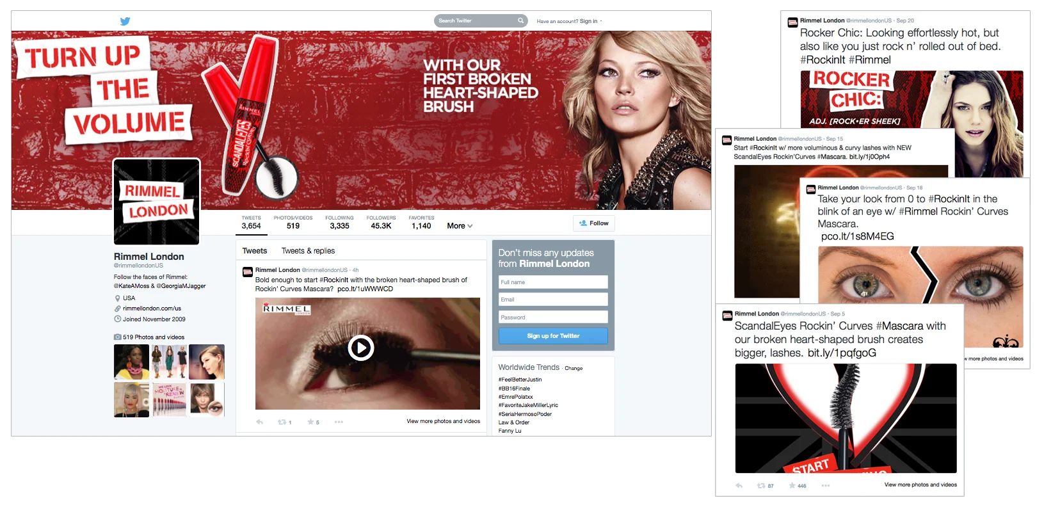The height and width of the screenshot is (505, 1044).
Task: Click bit.ly/1pqfgoG link in Sep 5 tweet
Action: [842, 353]
